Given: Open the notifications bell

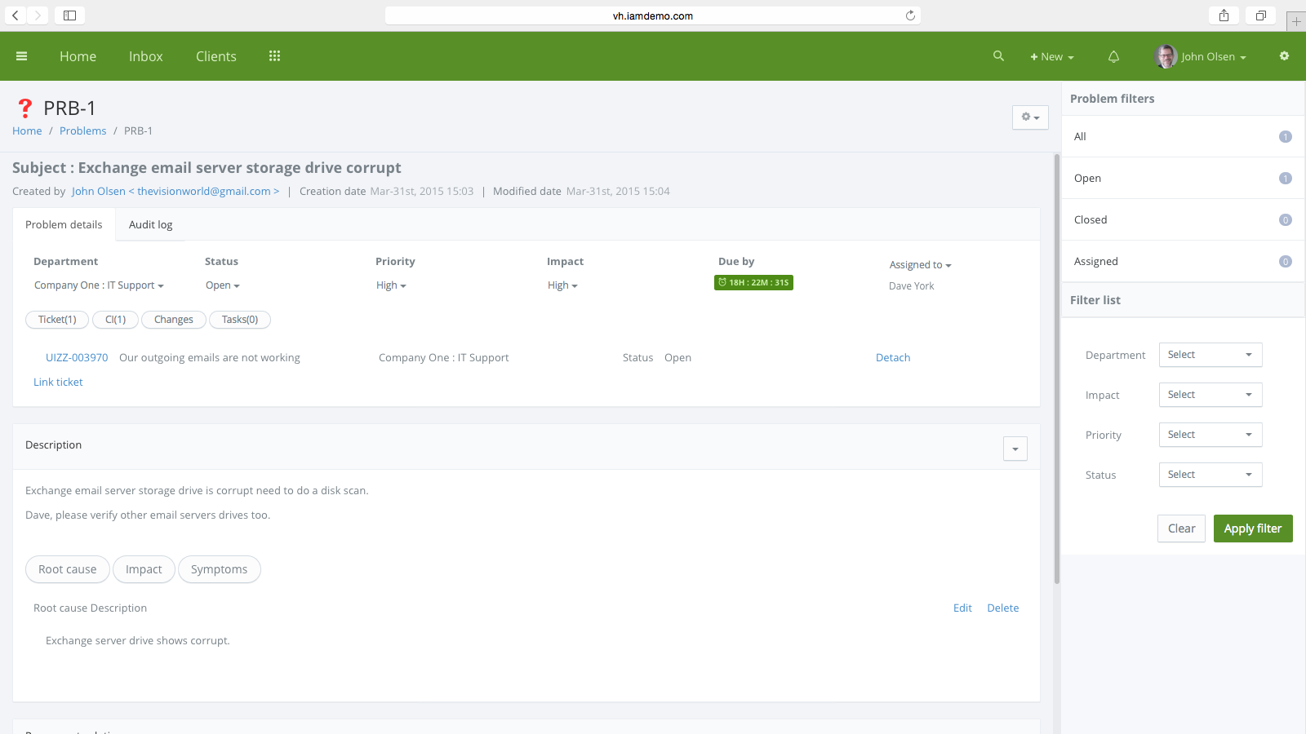Looking at the screenshot, I should coord(1113,56).
